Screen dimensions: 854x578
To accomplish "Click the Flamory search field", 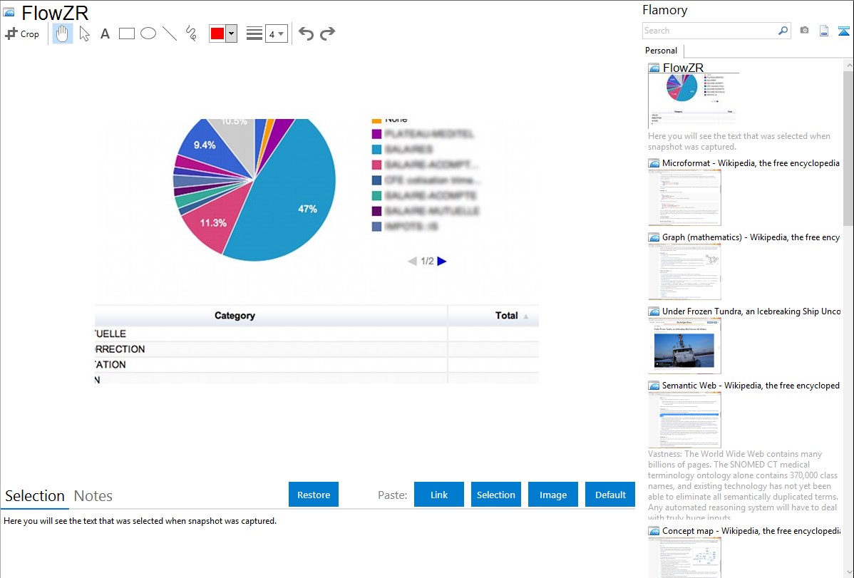I will (x=709, y=31).
